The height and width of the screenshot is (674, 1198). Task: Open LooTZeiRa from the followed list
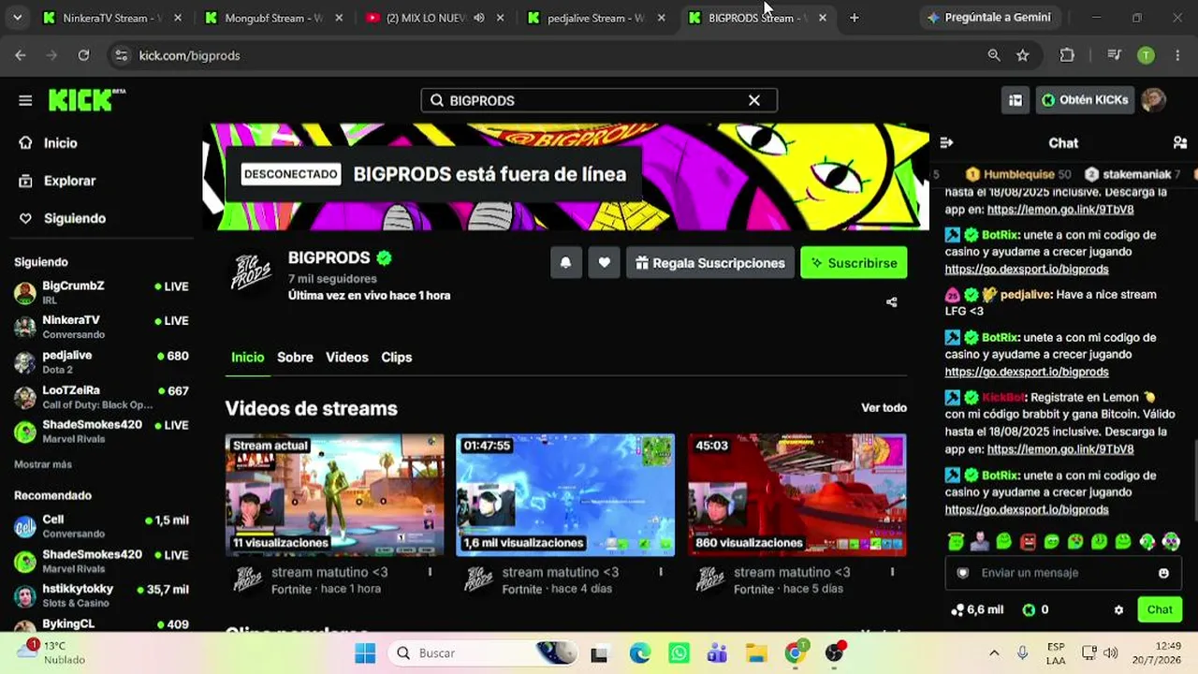101,397
